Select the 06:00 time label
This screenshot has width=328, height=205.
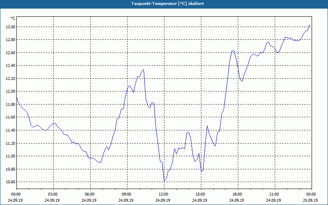point(89,194)
